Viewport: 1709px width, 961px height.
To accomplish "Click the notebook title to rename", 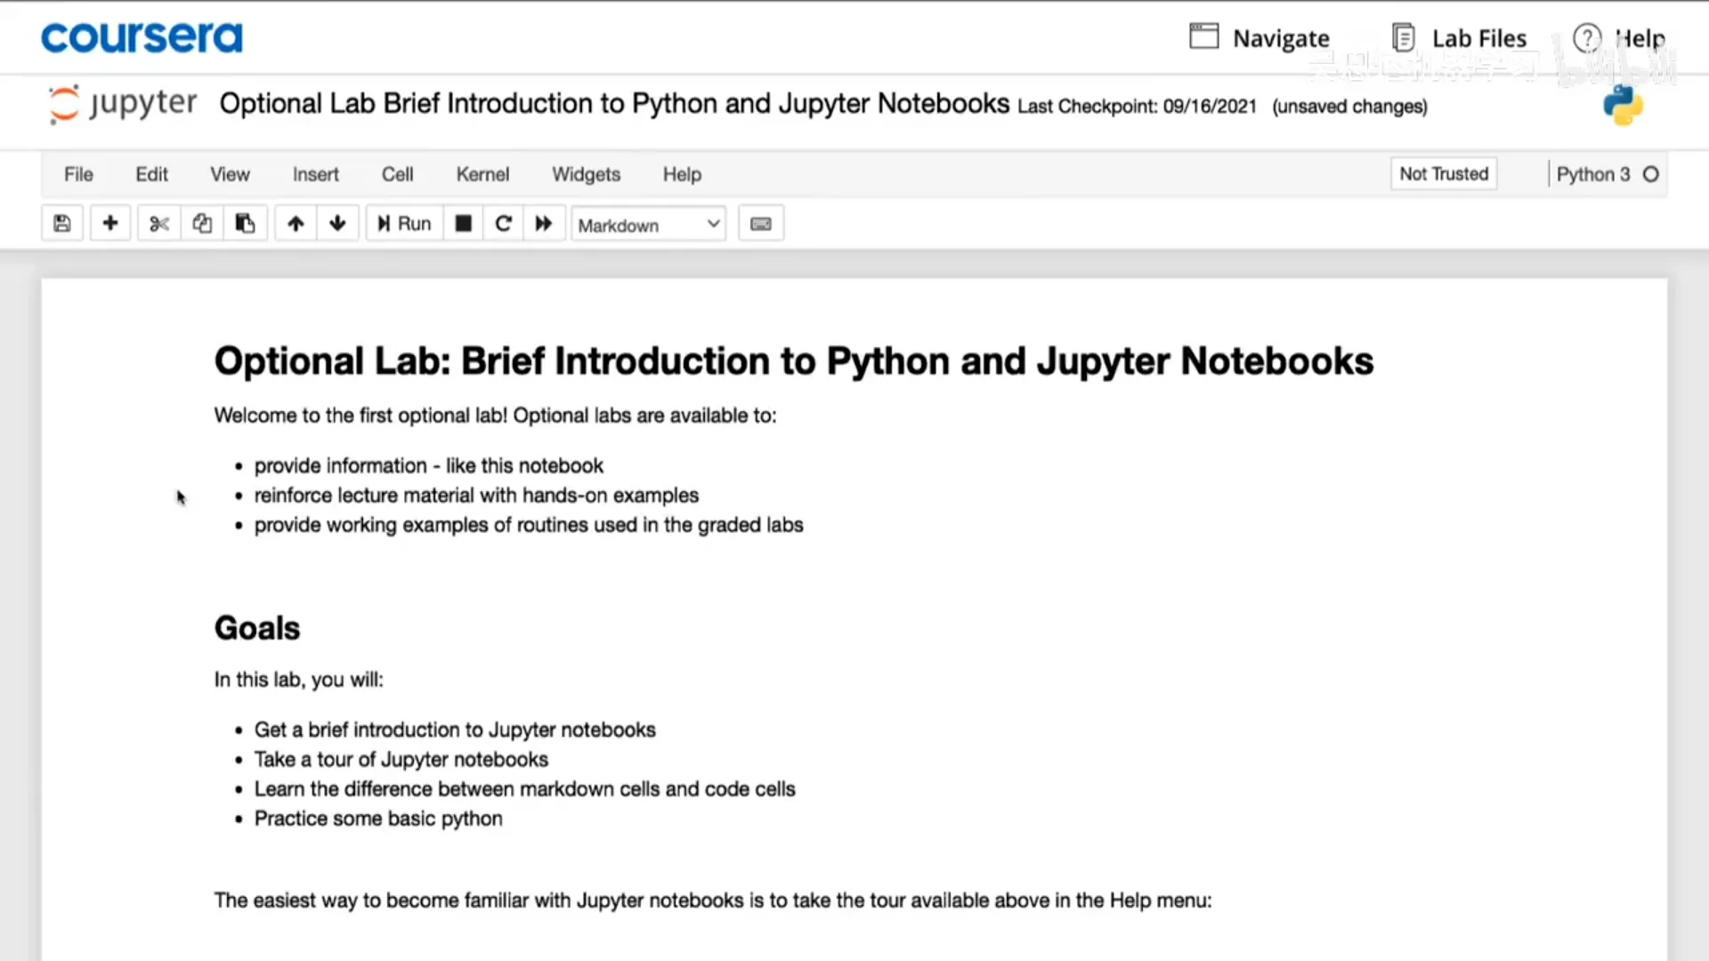I will click(614, 103).
